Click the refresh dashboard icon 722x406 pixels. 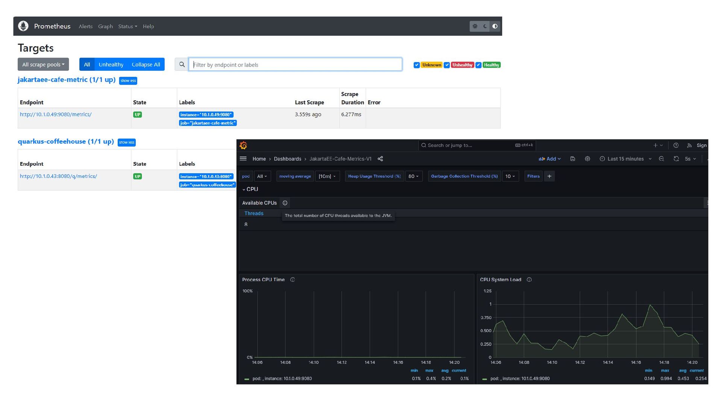676,159
